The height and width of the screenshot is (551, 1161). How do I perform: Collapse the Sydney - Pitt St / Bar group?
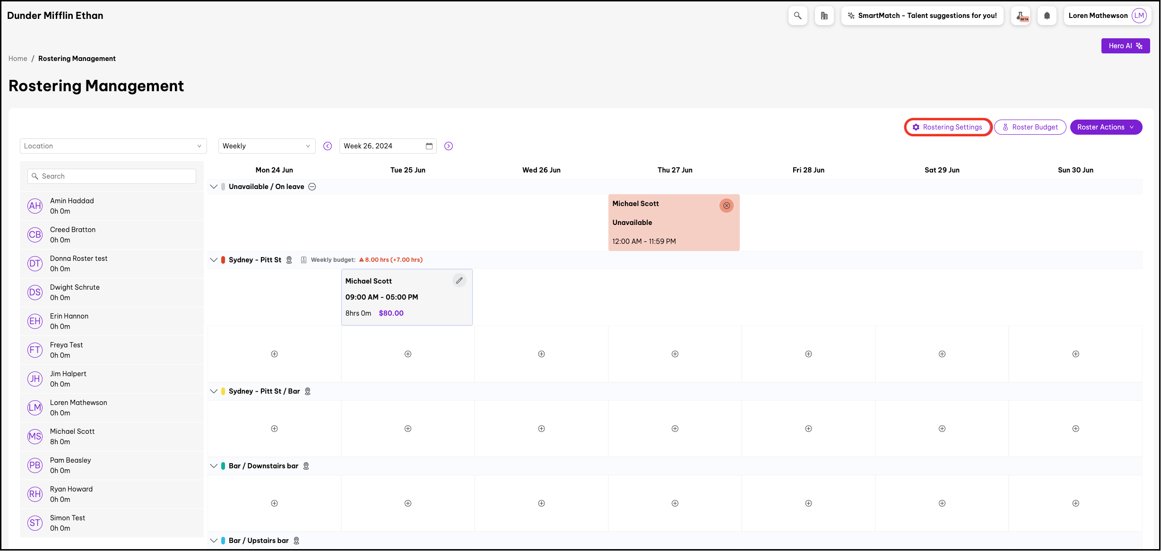[214, 391]
